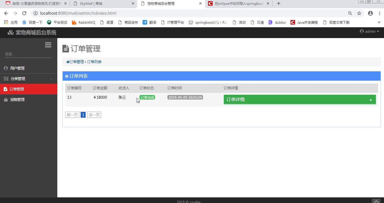384x203 pixels.
Task: Open the Java并发编程 bookmark
Action: 304,22
